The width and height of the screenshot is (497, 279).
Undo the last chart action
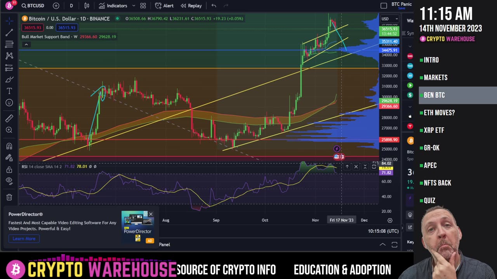coord(214,5)
